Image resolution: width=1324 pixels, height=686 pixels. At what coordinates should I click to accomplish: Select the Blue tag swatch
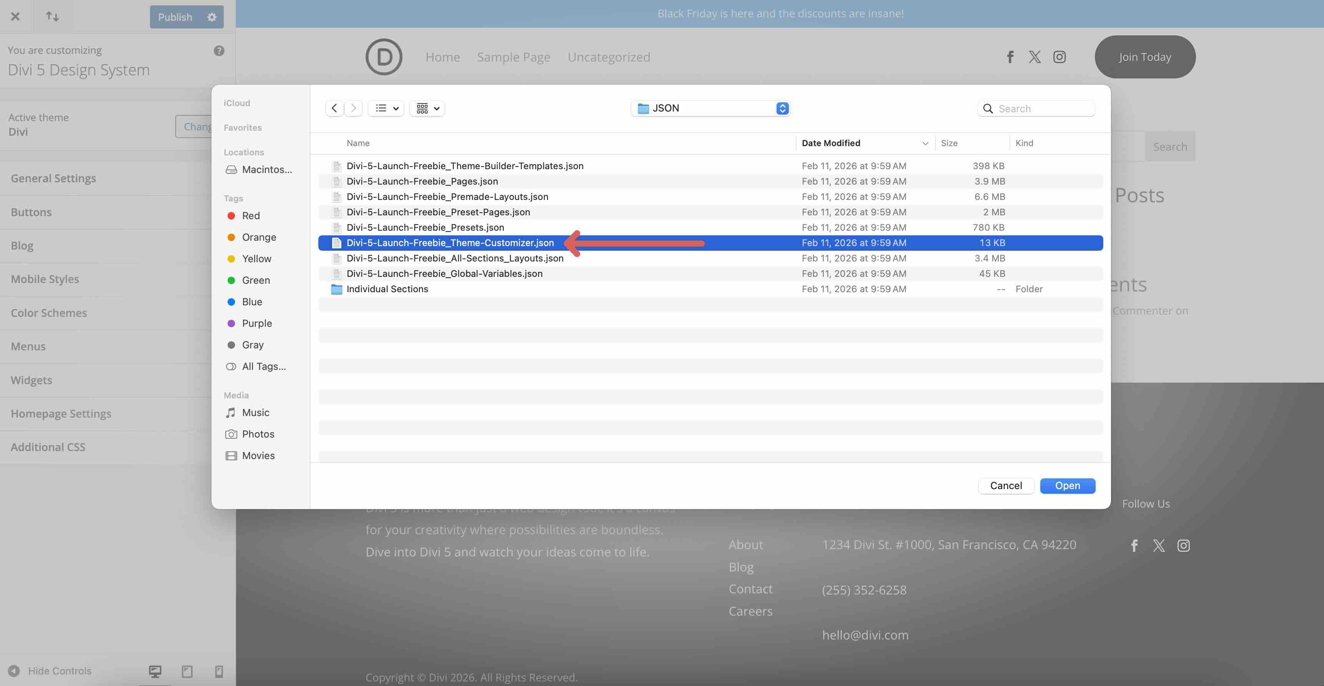click(231, 302)
